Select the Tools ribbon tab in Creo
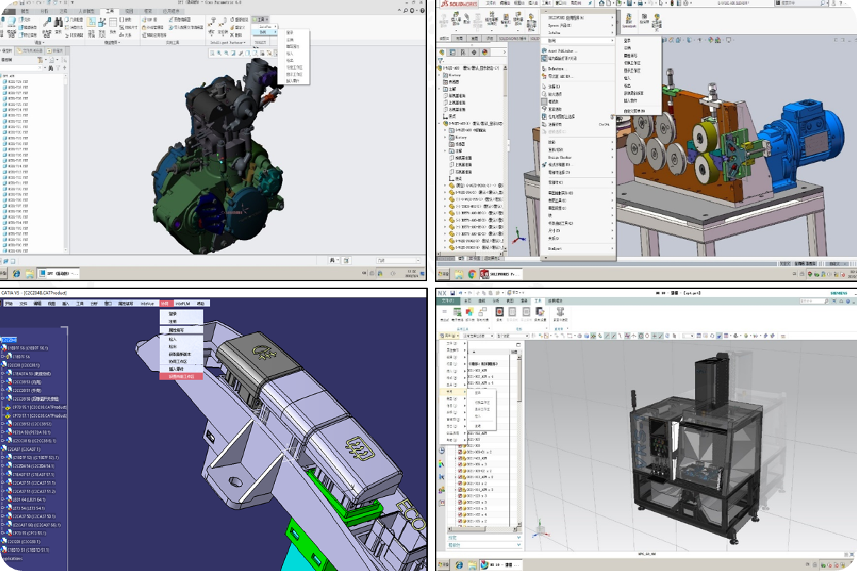The width and height of the screenshot is (857, 571). (109, 12)
